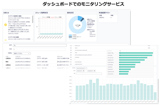Viewport: 161px width, 106px height.
Task: Click the client row for 18.178.153.41
Action: 130,74
